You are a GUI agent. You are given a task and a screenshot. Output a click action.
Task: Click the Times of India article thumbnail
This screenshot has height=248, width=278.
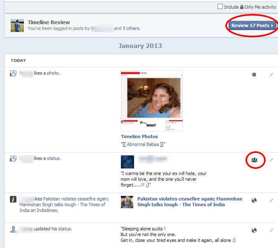pyautogui.click(x=127, y=202)
